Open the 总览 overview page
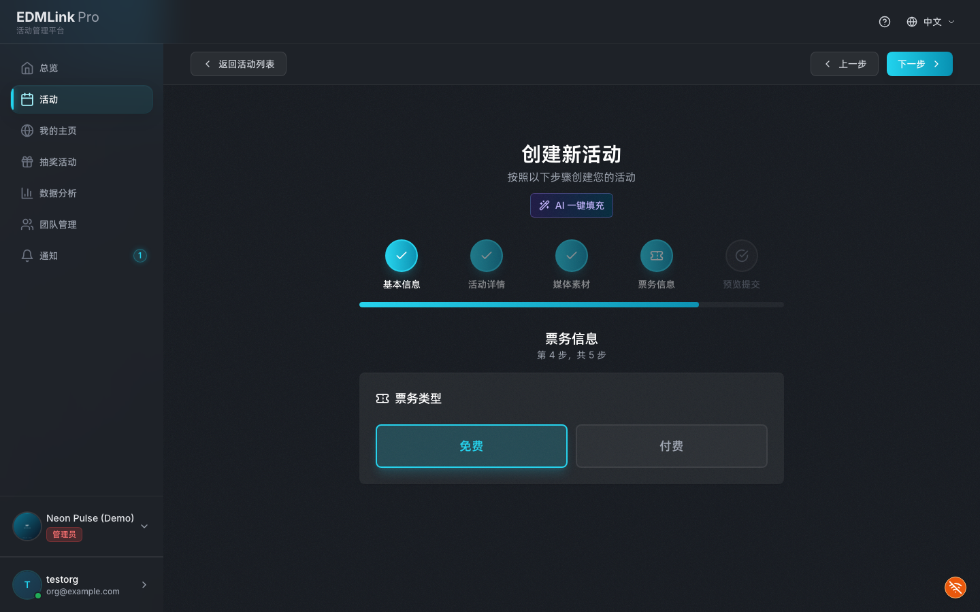 point(82,68)
